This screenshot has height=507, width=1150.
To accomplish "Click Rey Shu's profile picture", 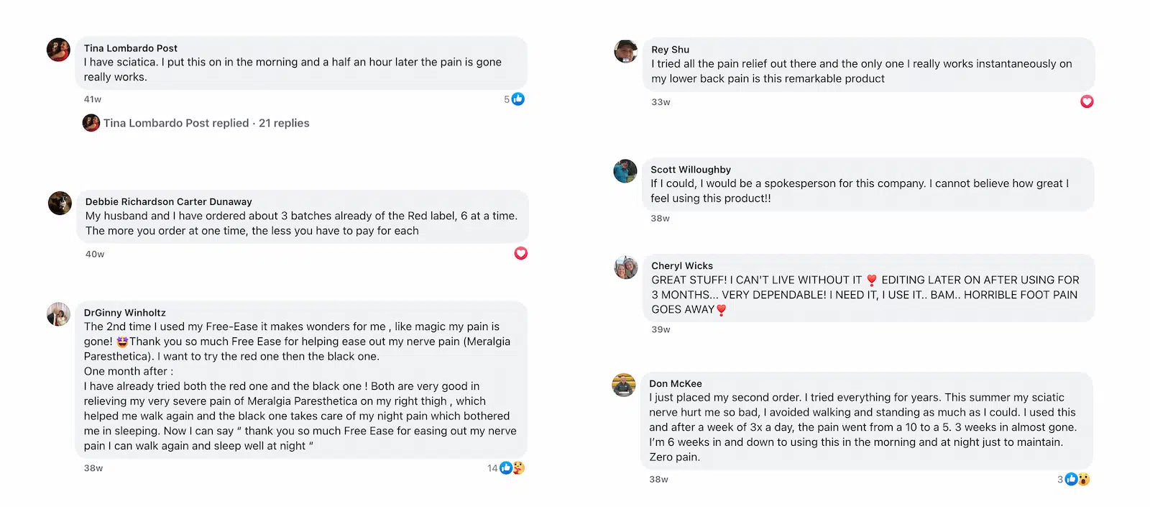I will click(x=626, y=52).
